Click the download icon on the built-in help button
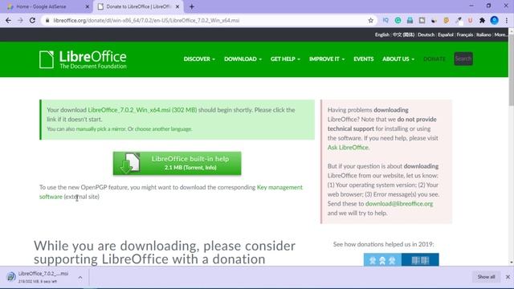This screenshot has width=514, height=289. (x=130, y=163)
